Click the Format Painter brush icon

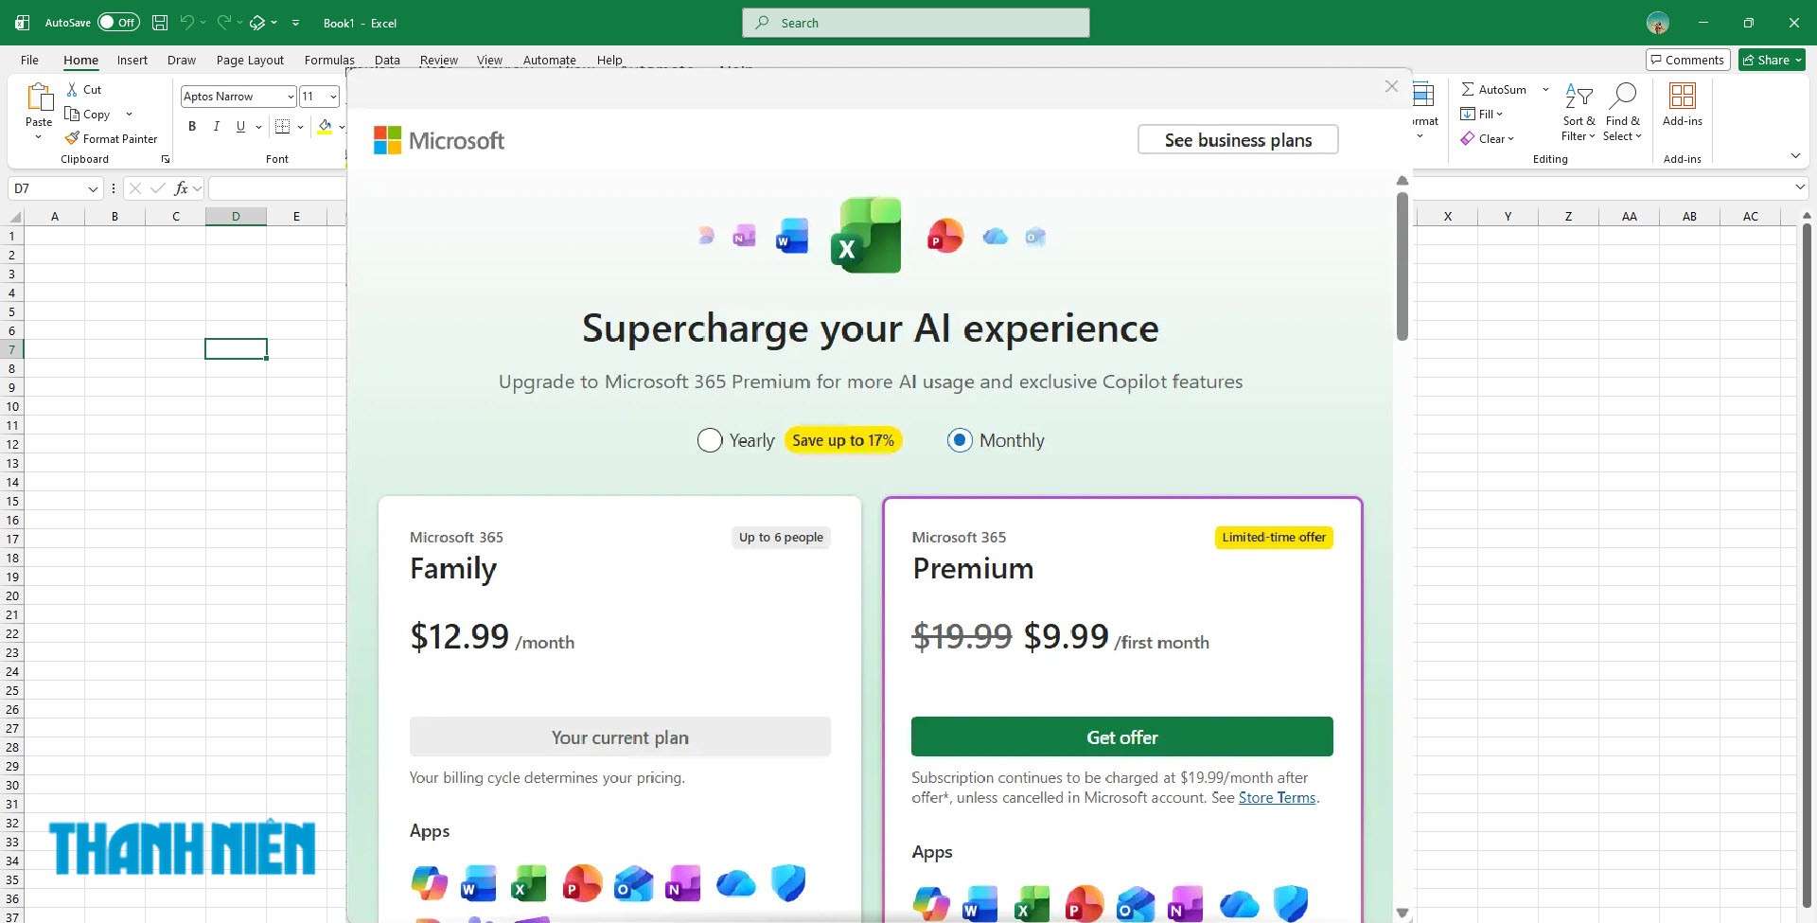[x=72, y=138]
